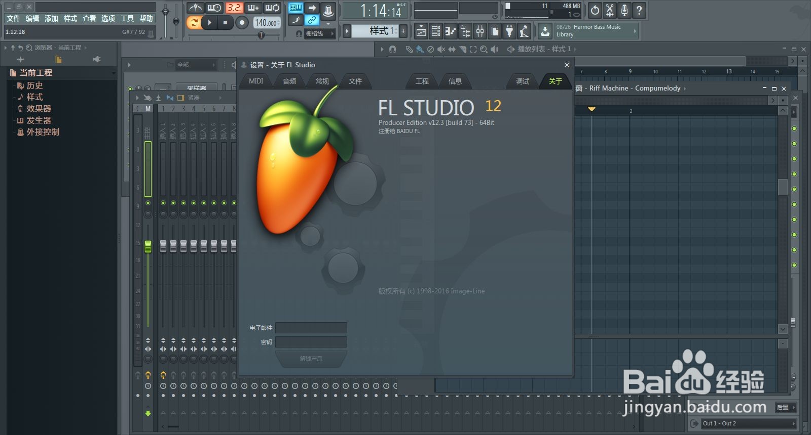811x435 pixels.
Task: Select the playlist mute tool icon
Action: 441,49
